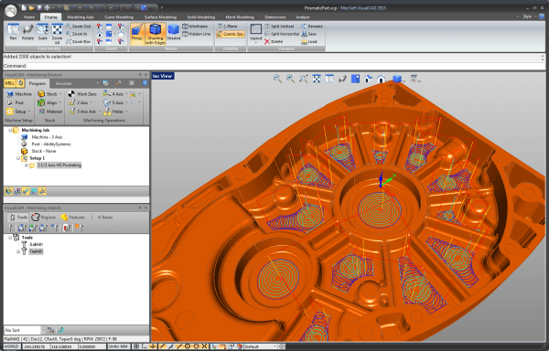The height and width of the screenshot is (351, 549).
Task: Toggle C-Plane visibility
Action: [x=227, y=27]
